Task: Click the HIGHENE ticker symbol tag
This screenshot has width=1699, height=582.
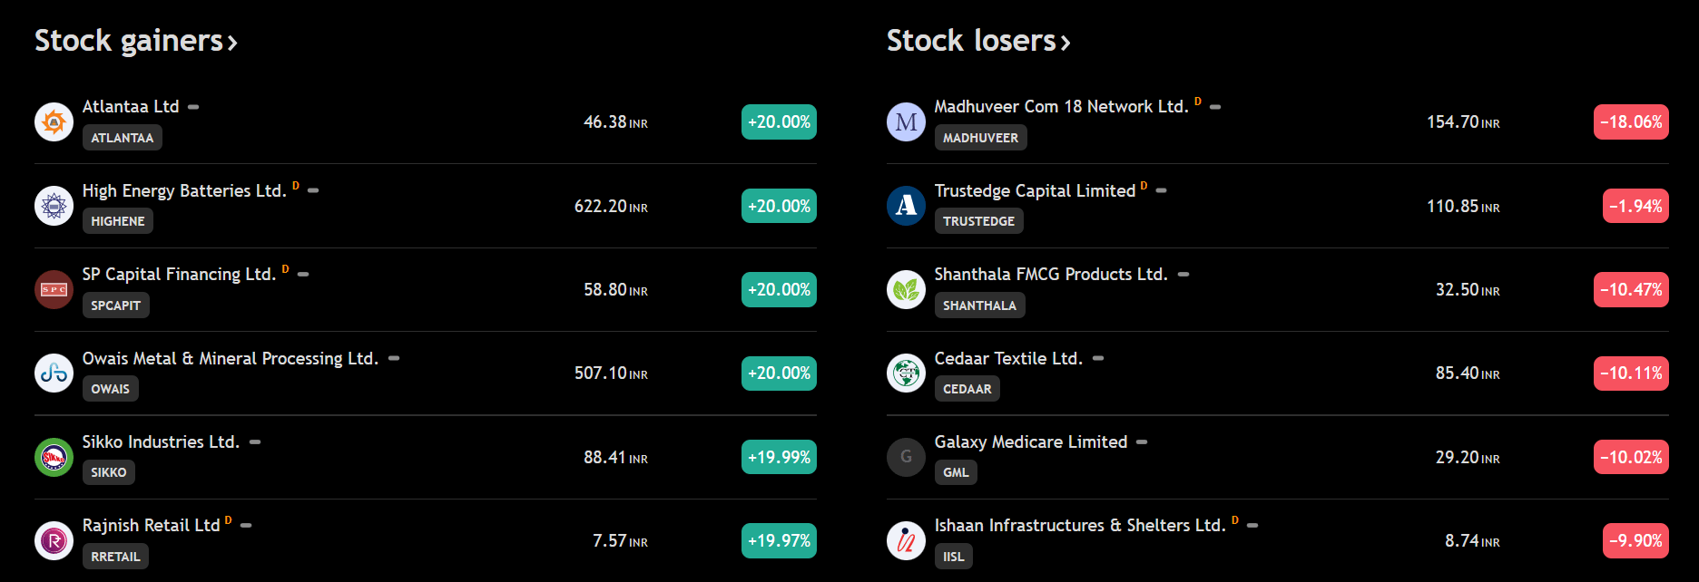Action: (x=118, y=221)
